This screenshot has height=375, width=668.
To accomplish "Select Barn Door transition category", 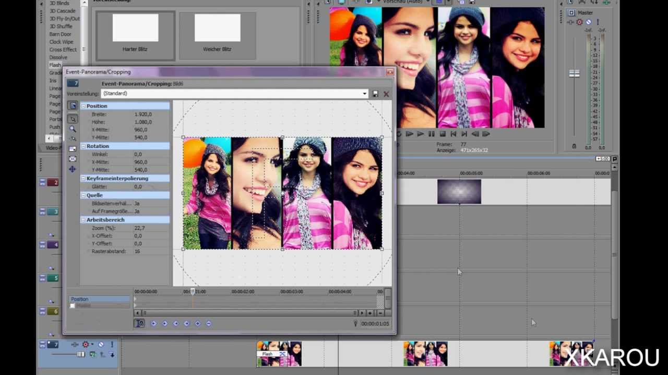I will tap(60, 34).
